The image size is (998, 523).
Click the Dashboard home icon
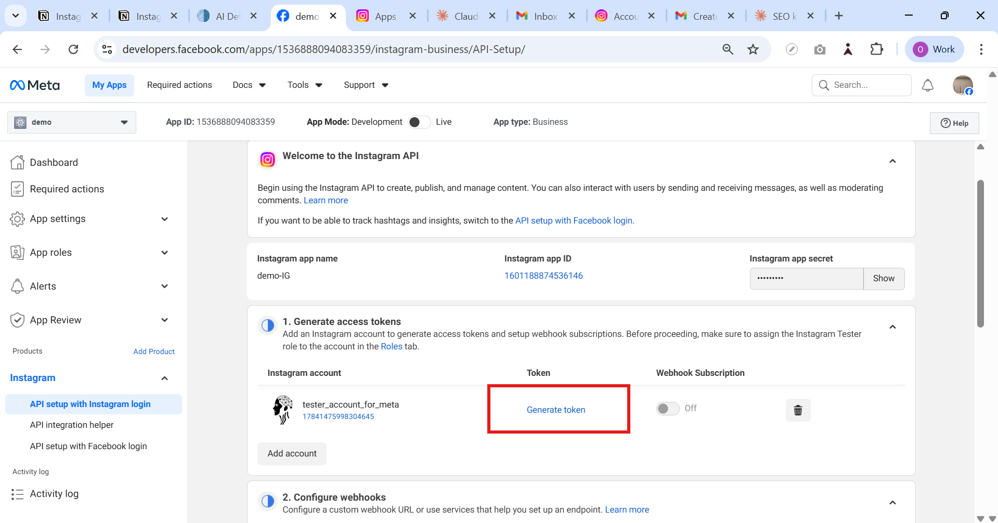[17, 162]
